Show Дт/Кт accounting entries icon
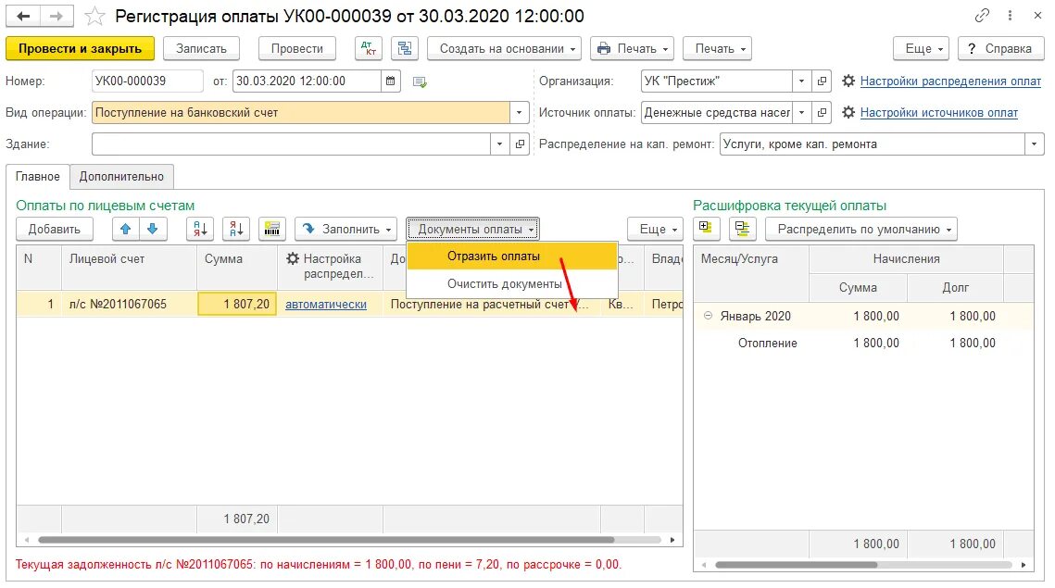The height and width of the screenshot is (588, 1055). pos(369,48)
